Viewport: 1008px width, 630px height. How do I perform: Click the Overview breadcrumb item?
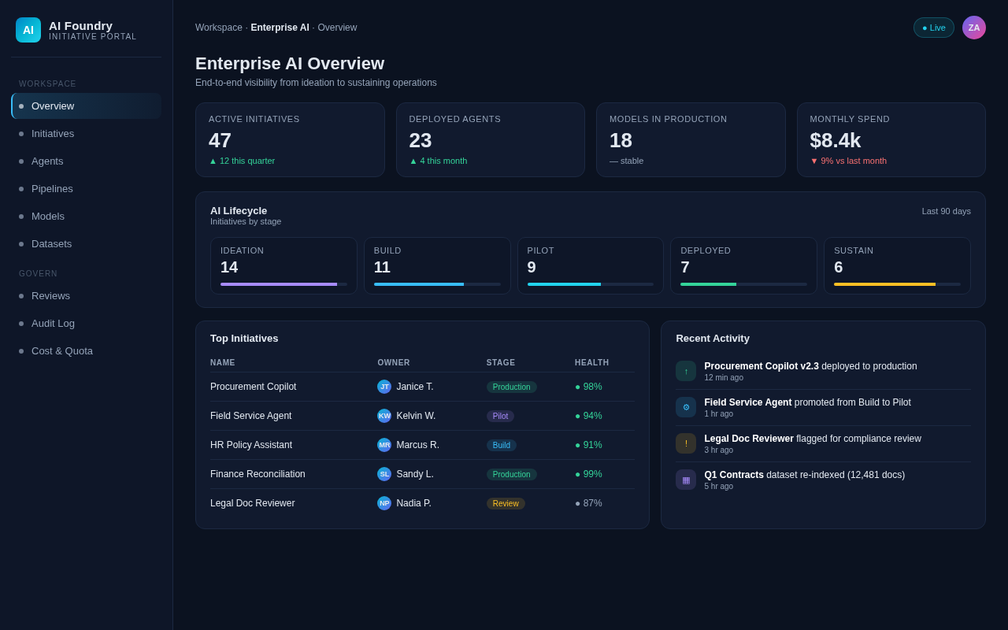pyautogui.click(x=337, y=28)
